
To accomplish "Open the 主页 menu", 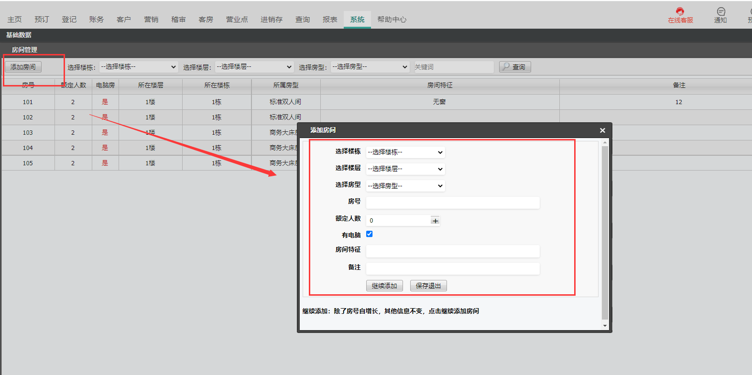I will click(x=14, y=20).
